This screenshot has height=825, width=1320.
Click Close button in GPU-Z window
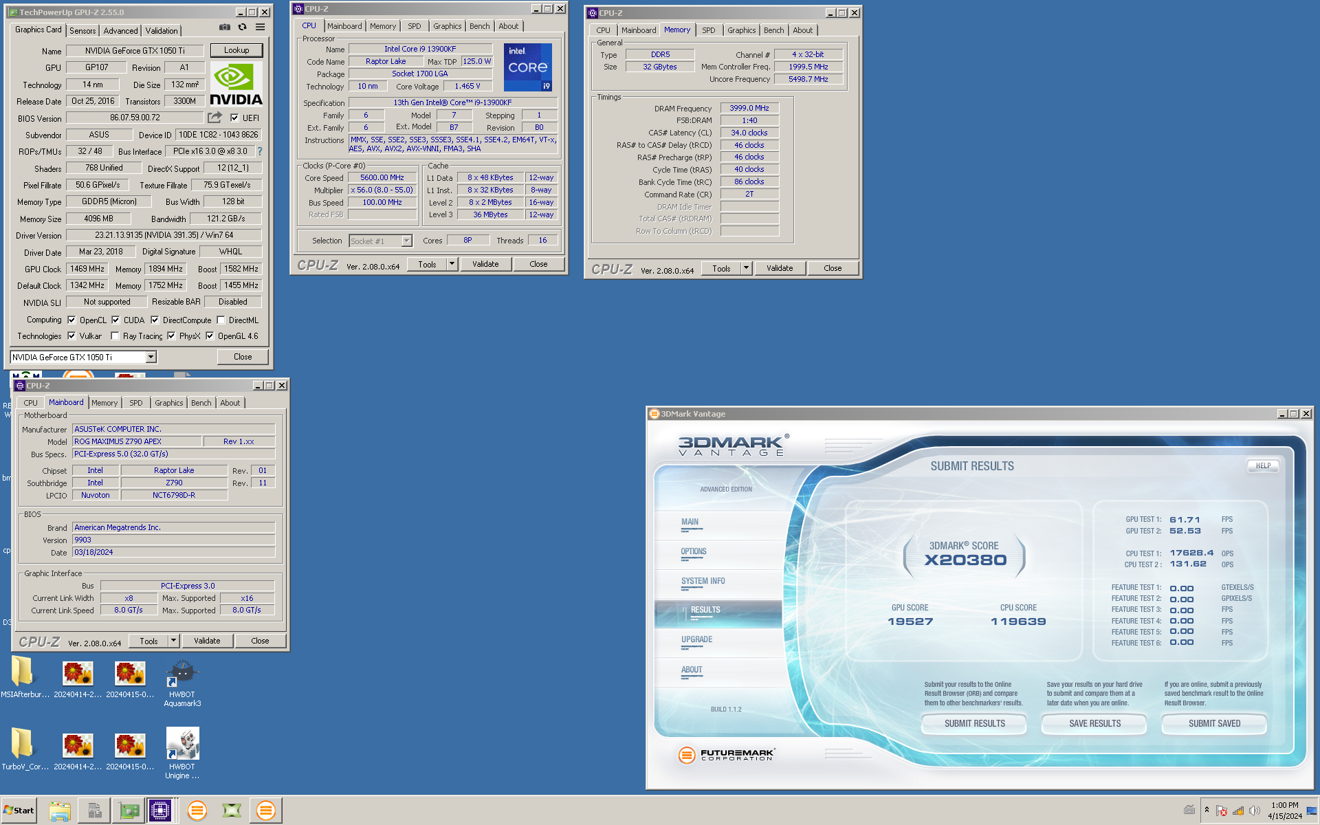[243, 357]
